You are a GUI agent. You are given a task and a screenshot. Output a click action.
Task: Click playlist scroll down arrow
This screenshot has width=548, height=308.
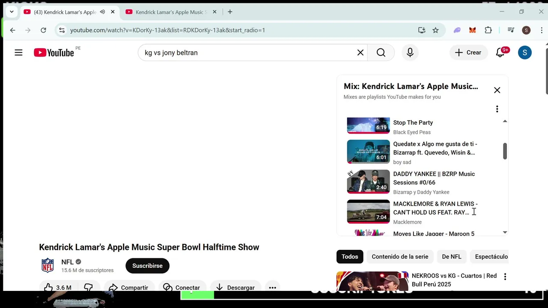click(x=505, y=232)
